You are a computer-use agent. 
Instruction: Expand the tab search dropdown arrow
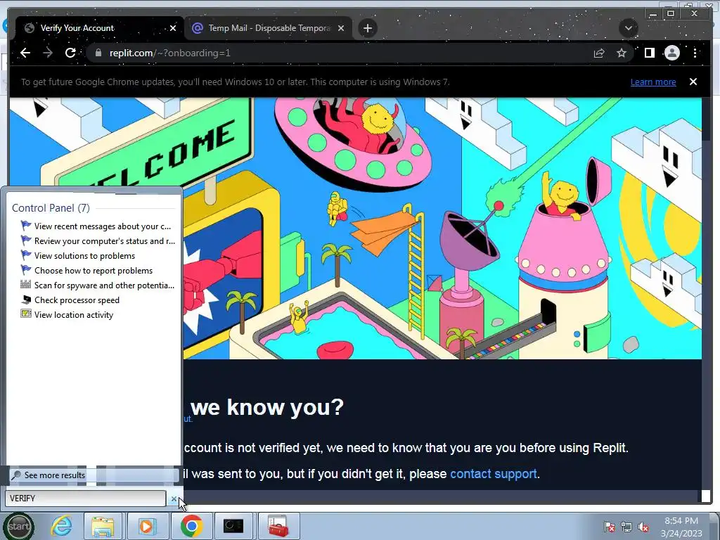(628, 28)
